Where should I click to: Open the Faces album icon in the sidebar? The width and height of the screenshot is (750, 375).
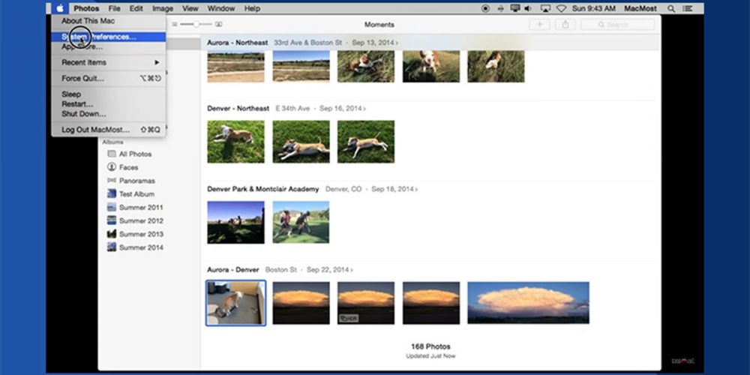click(112, 167)
